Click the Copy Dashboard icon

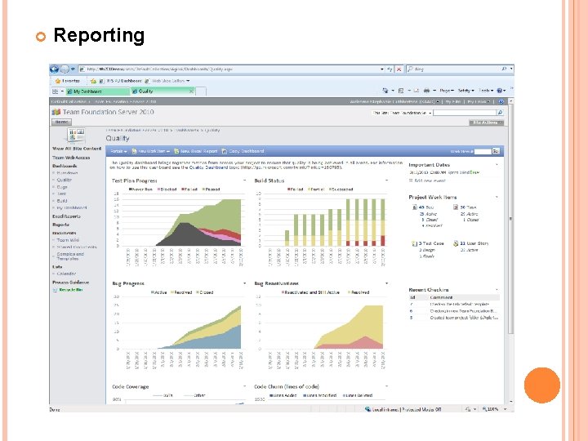[225, 151]
